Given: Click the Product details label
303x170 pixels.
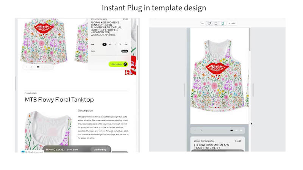Looking at the screenshot, I should (31, 93).
